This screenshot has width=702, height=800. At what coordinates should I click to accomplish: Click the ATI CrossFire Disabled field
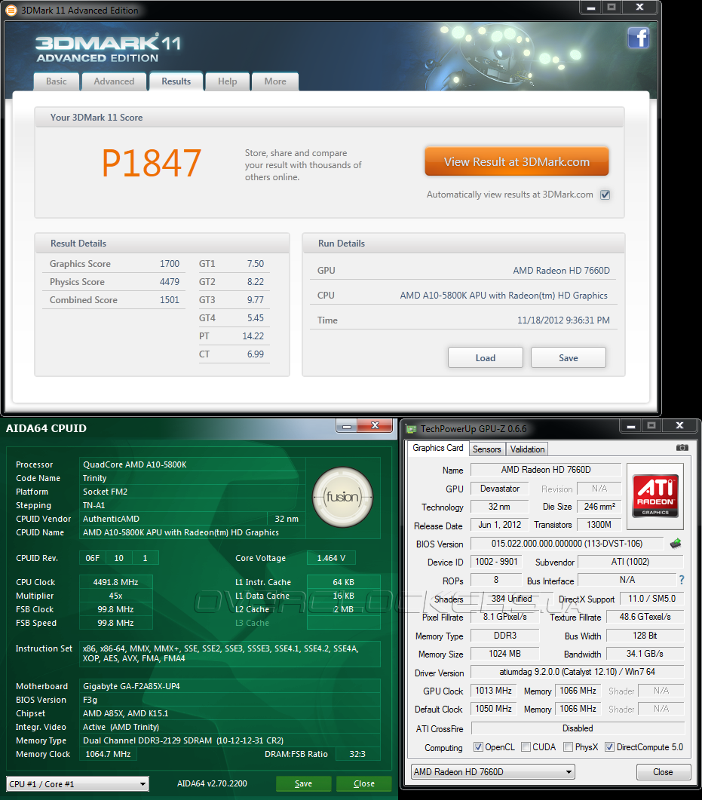click(577, 728)
